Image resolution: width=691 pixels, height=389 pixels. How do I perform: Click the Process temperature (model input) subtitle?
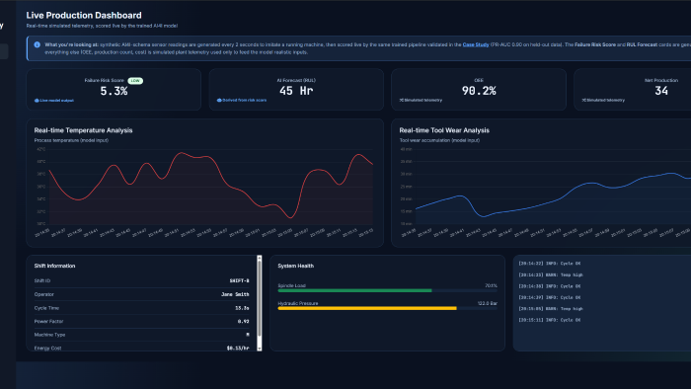pyautogui.click(x=71, y=140)
